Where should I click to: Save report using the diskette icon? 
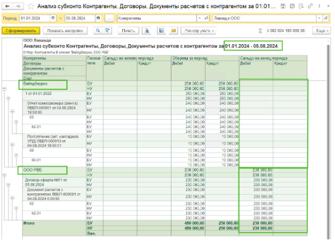pos(162,31)
